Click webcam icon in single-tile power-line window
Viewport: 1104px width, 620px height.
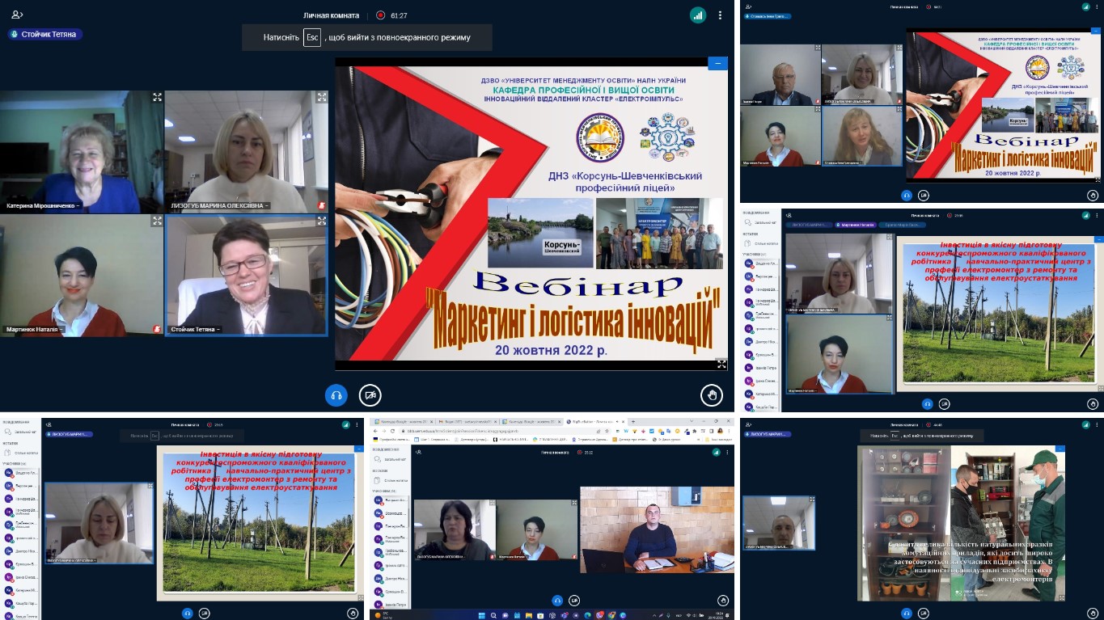[x=205, y=613]
